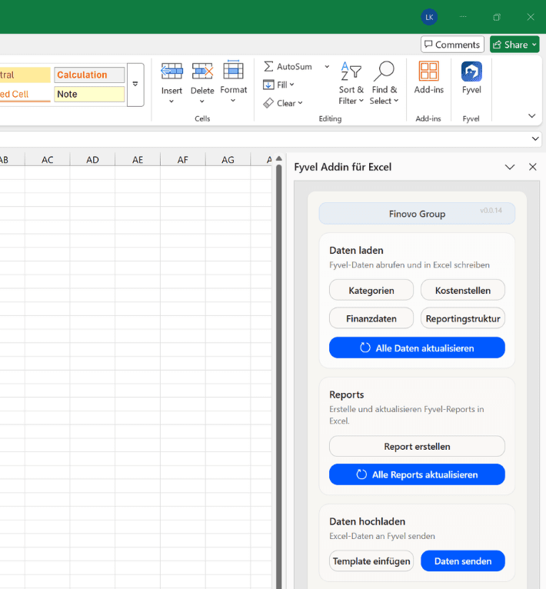Click Alle Reports aktualisieren
This screenshot has height=589, width=546.
pos(417,474)
